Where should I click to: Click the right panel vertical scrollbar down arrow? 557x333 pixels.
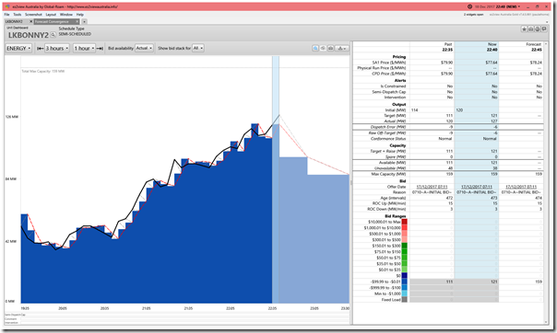546,322
